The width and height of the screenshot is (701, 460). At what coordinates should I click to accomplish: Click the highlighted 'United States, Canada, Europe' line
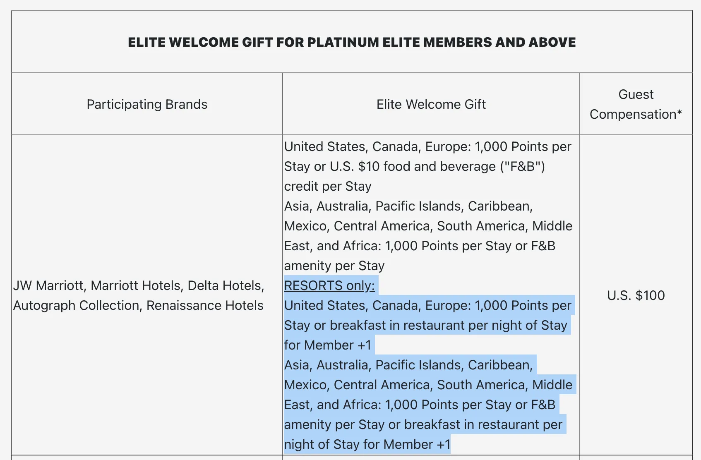tap(428, 305)
